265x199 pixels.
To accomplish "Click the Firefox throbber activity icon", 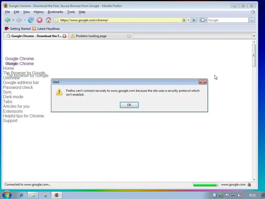I will pyautogui.click(x=253, y=12).
